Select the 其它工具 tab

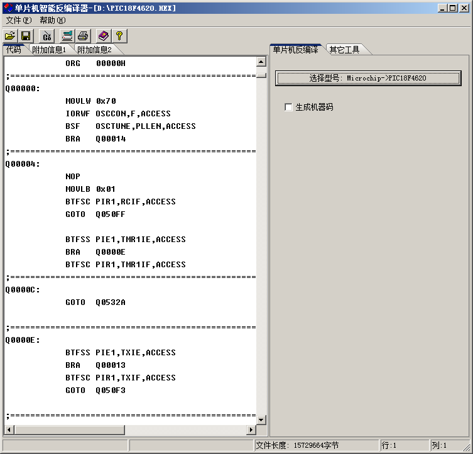click(x=344, y=50)
